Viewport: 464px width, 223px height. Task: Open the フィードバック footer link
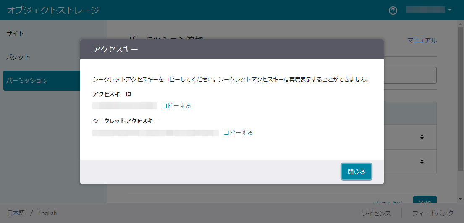433,213
